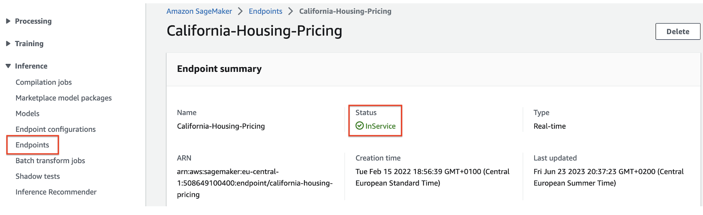Click the Endpoint summary heading
Viewport: 703px width, 215px height.
219,69
